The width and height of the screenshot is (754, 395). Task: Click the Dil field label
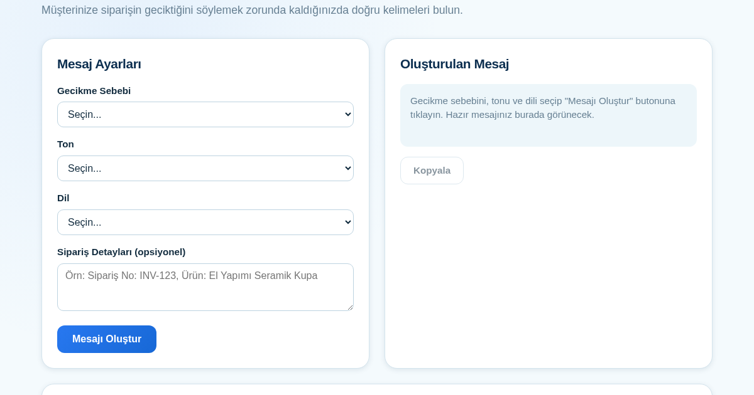tap(63, 198)
